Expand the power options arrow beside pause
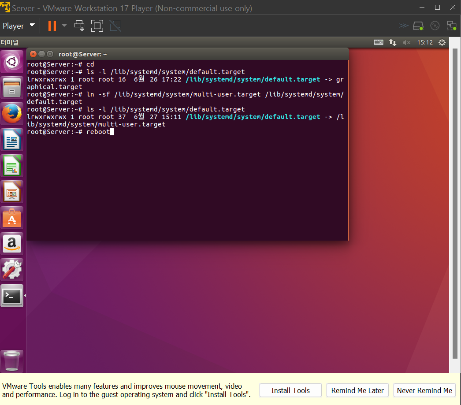The height and width of the screenshot is (405, 461). pyautogui.click(x=64, y=26)
